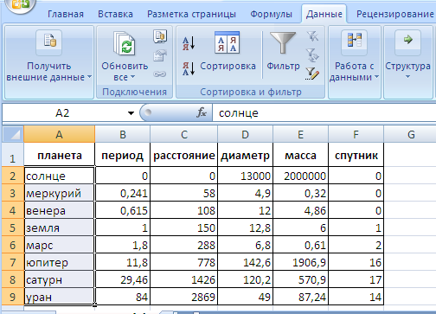Click cell спутник header
The width and height of the screenshot is (436, 314).
click(x=356, y=155)
